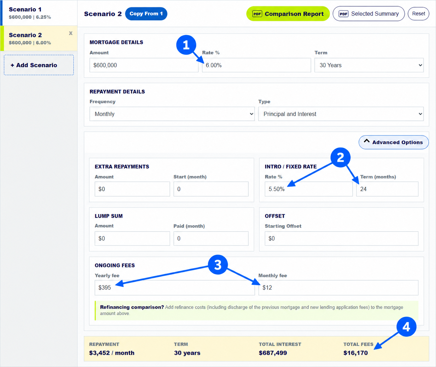Click the 'Refinancing comparison?' note text
The image size is (436, 367).
tap(132, 307)
